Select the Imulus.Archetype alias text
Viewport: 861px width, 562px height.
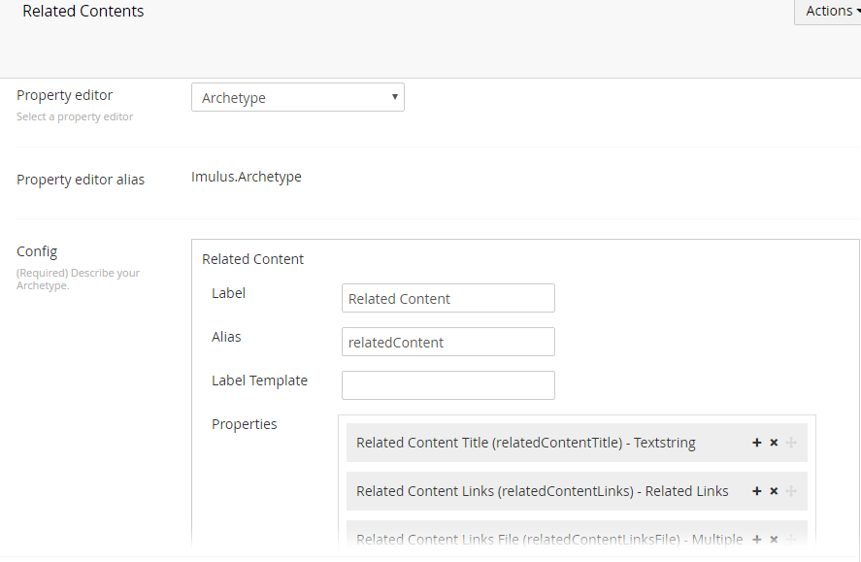point(246,177)
